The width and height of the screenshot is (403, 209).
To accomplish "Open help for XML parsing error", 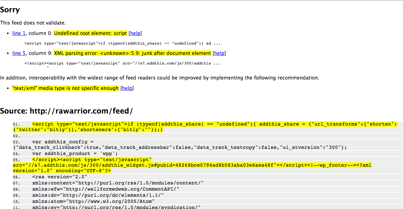I will tap(219, 53).
